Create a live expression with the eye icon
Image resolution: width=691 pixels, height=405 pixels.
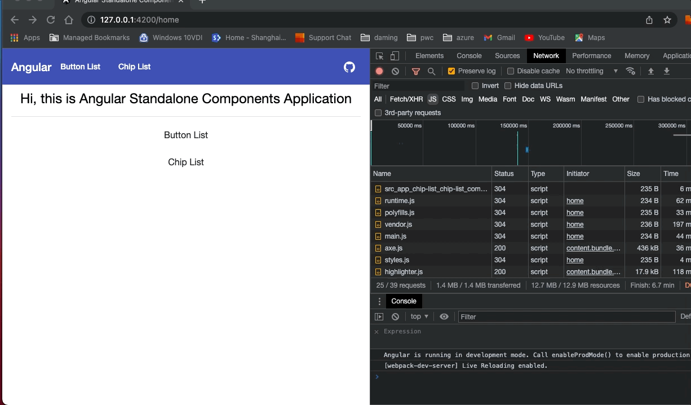(x=444, y=316)
